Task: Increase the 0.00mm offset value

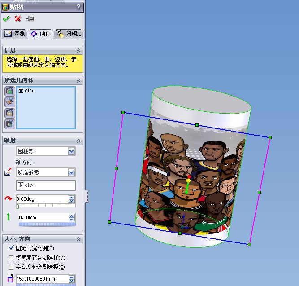Action: (x=72, y=216)
